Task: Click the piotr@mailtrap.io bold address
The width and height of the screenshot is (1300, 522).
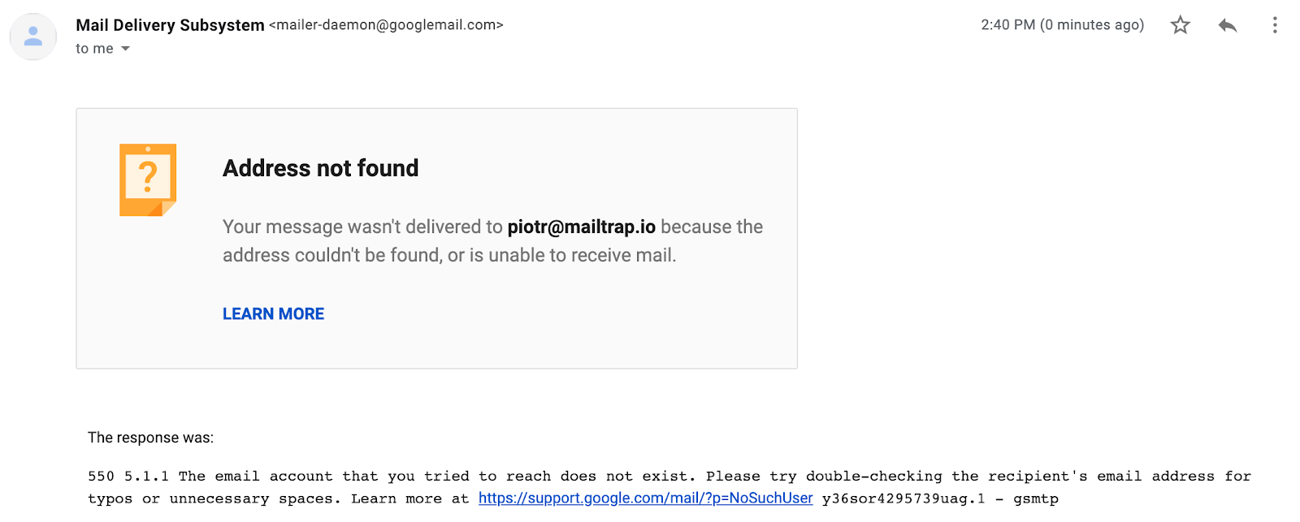Action: [x=581, y=227]
